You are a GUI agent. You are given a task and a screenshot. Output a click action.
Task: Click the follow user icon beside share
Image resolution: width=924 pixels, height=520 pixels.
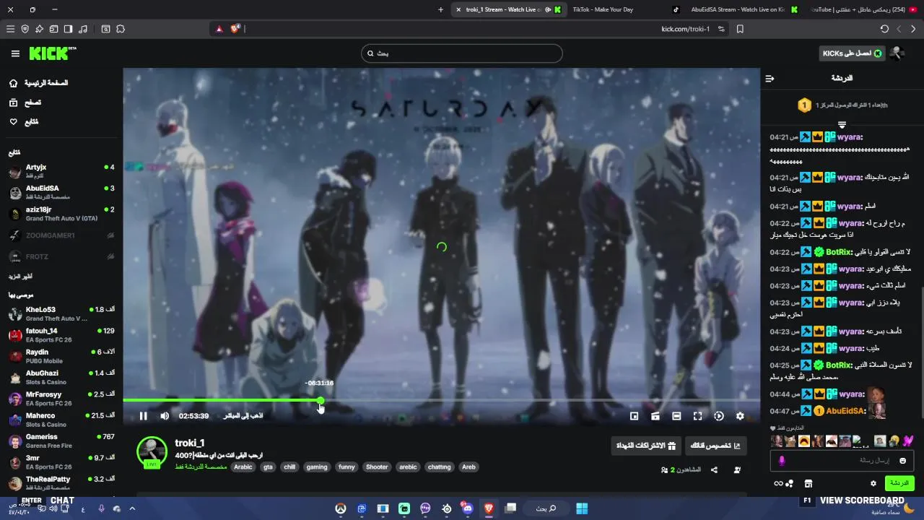pyautogui.click(x=737, y=470)
